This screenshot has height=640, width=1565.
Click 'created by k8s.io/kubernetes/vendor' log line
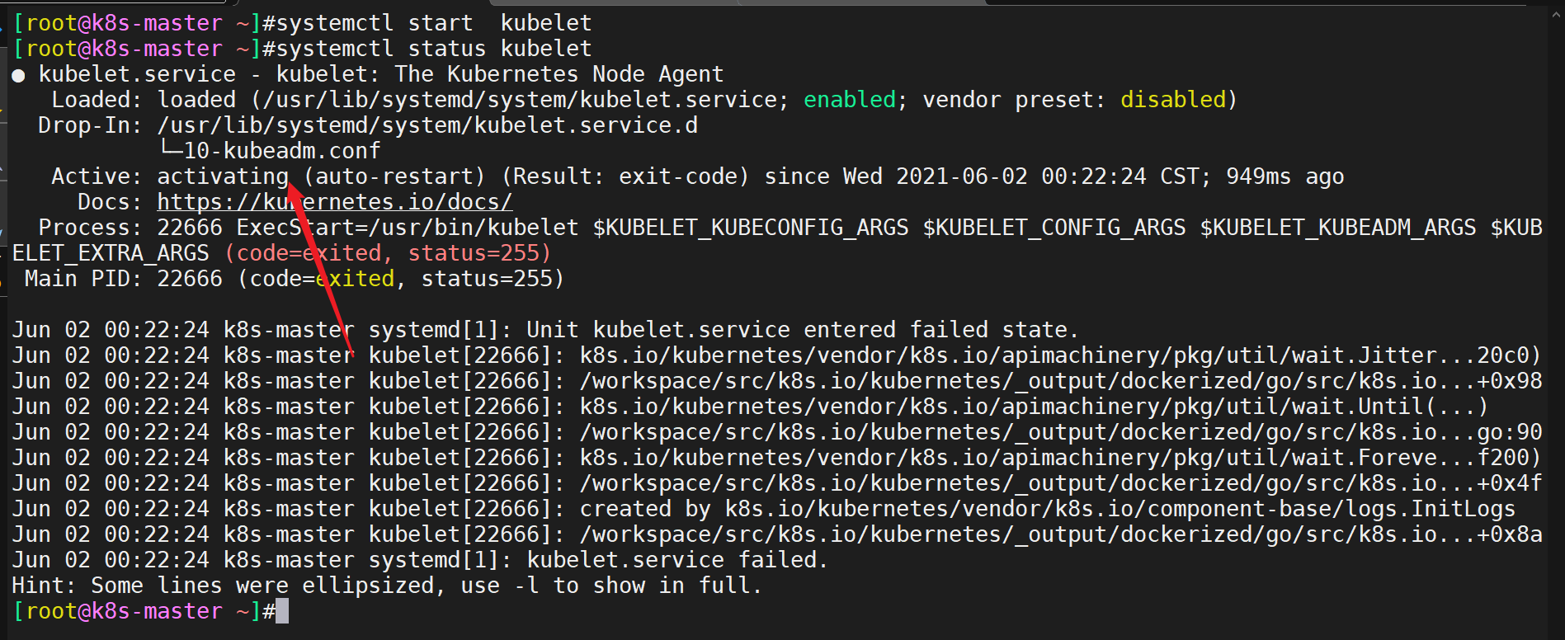1048,509
